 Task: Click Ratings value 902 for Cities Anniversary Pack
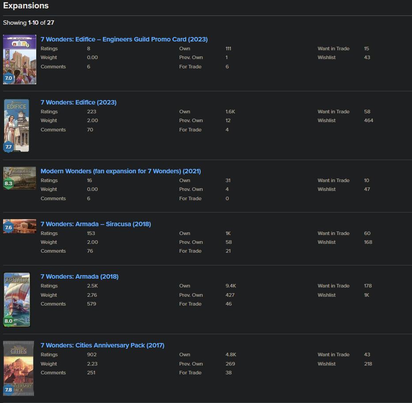tap(92, 354)
